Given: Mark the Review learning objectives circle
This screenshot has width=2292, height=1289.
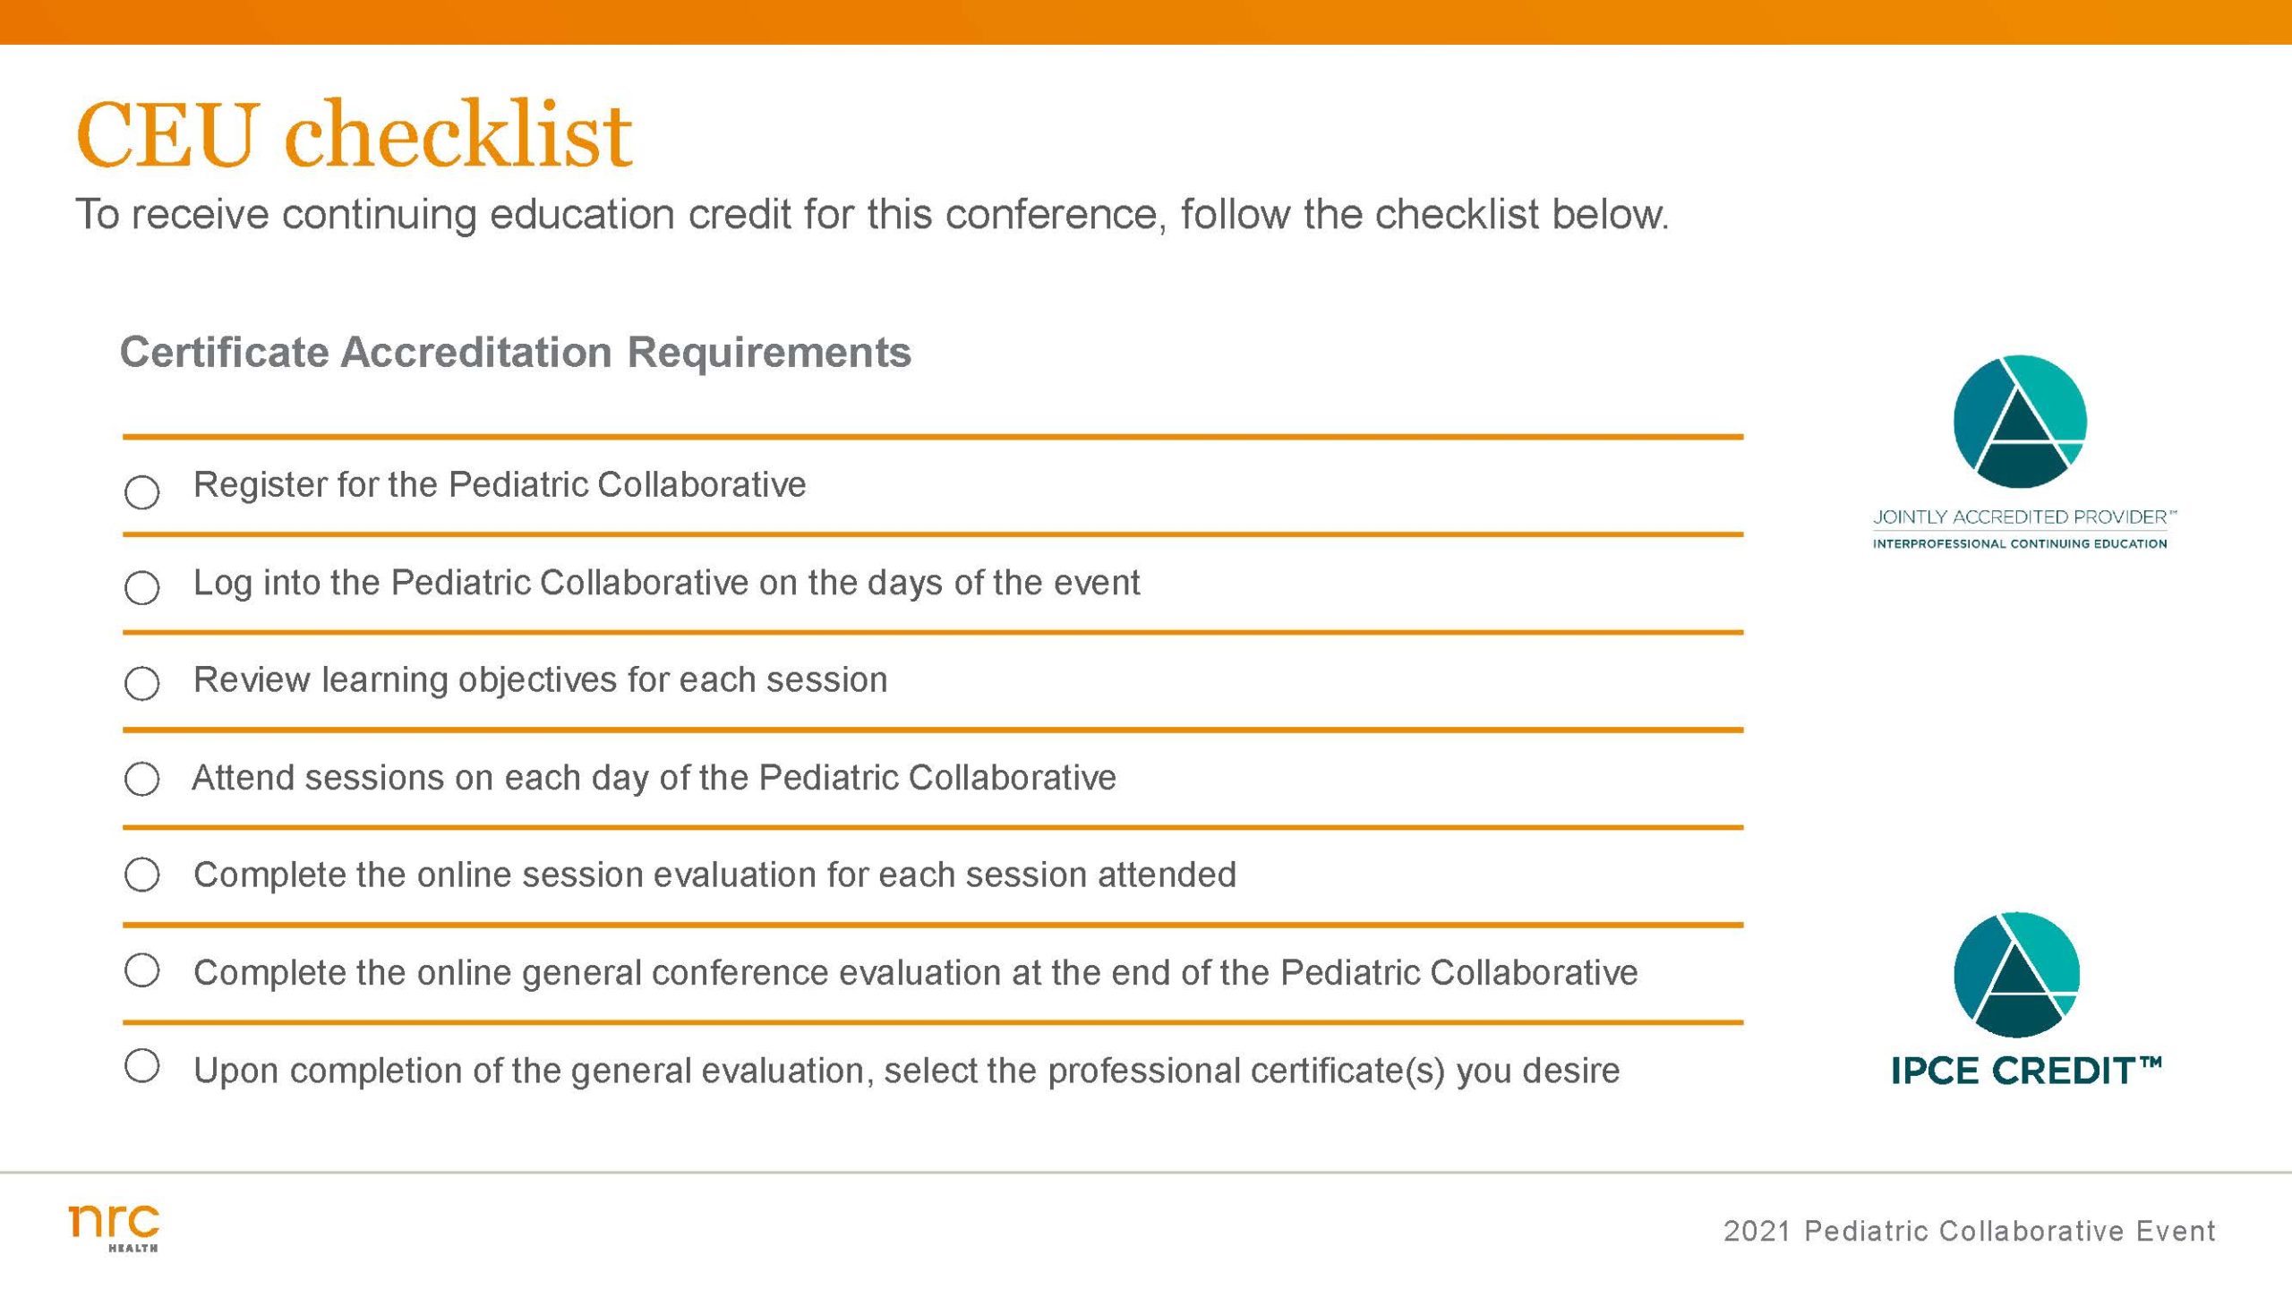Looking at the screenshot, I should tap(142, 684).
